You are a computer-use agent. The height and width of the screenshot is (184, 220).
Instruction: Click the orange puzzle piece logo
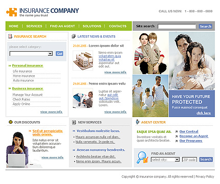click(12, 12)
